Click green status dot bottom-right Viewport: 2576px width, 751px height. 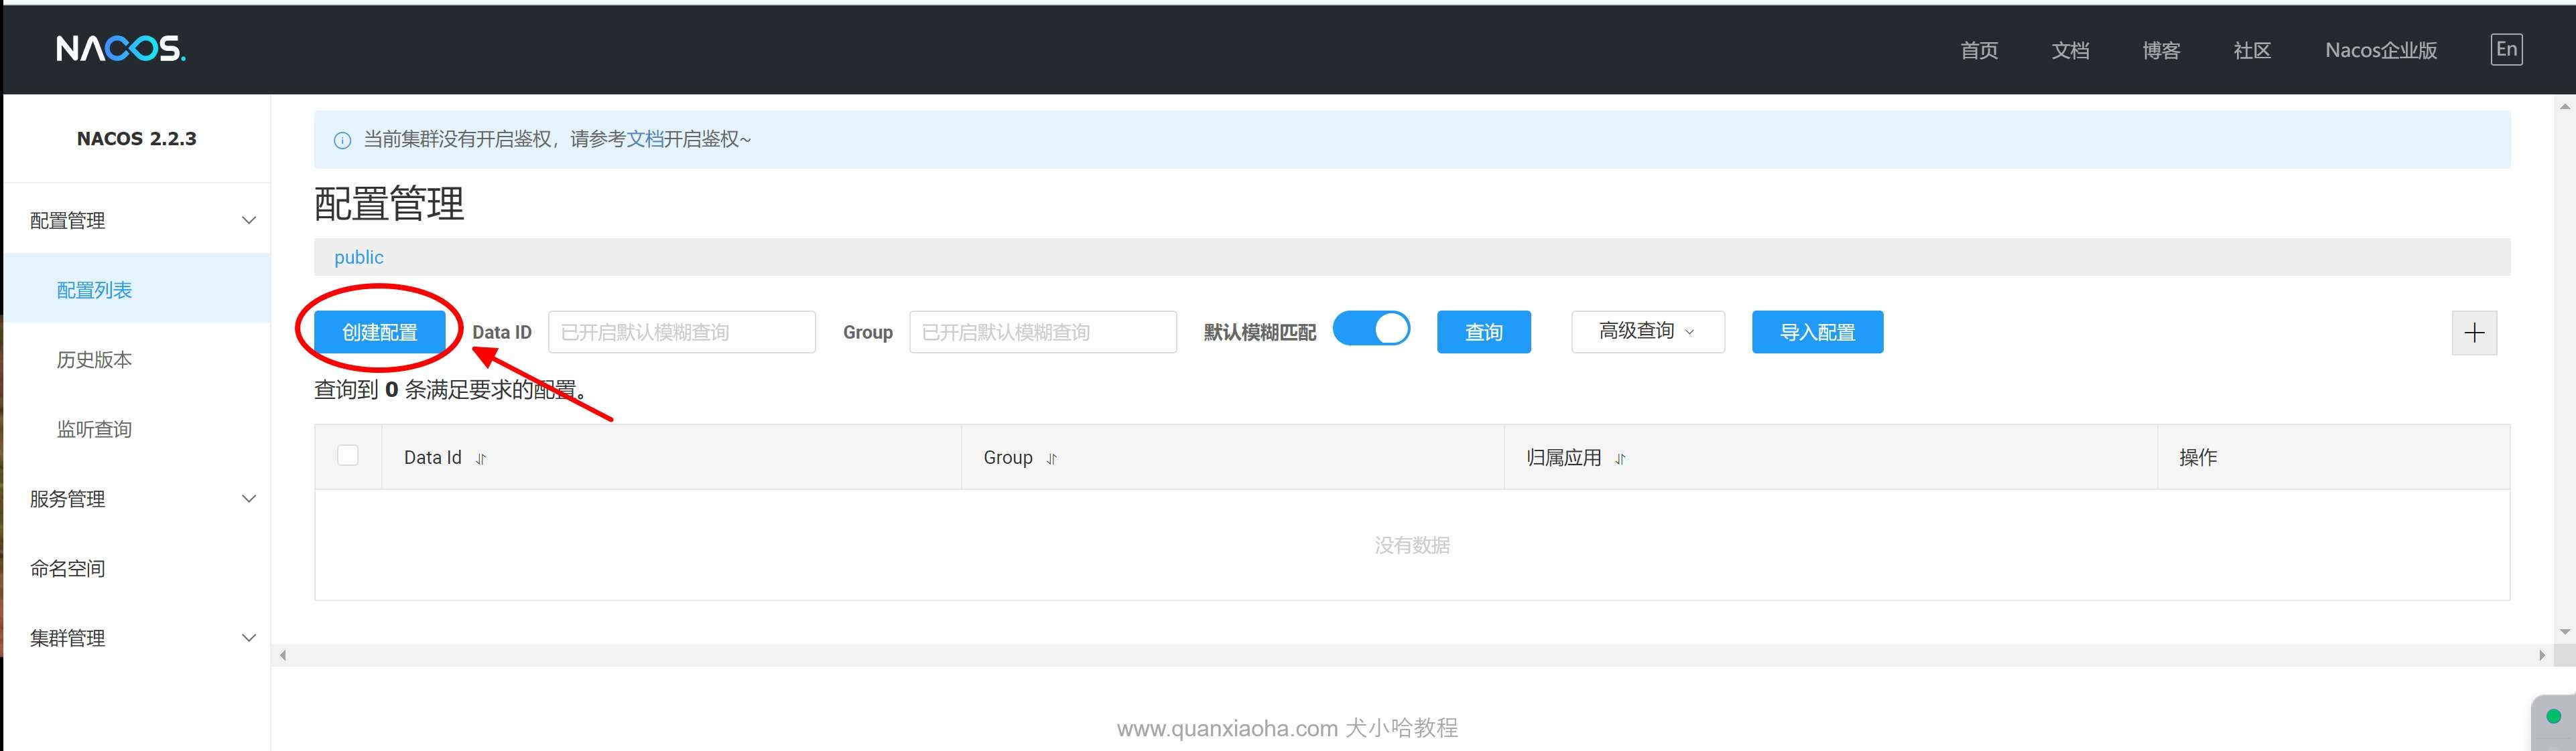pos(2553,716)
